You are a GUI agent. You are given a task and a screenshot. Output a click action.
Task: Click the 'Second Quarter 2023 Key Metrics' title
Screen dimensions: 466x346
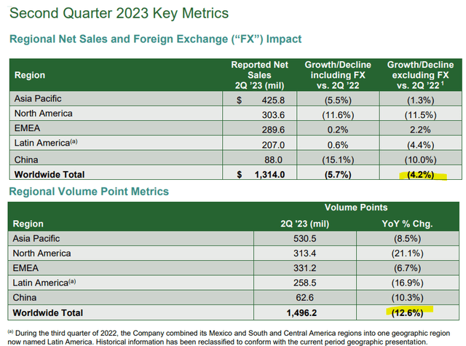click(x=119, y=13)
